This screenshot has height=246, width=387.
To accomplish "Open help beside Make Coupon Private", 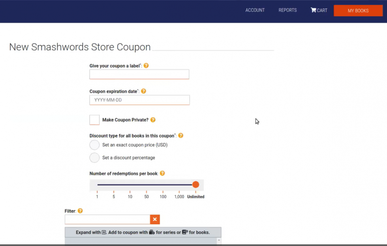I will 153,119.
